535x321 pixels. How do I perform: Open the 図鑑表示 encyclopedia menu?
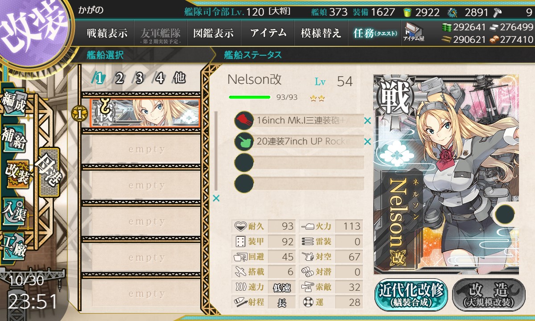click(x=214, y=33)
